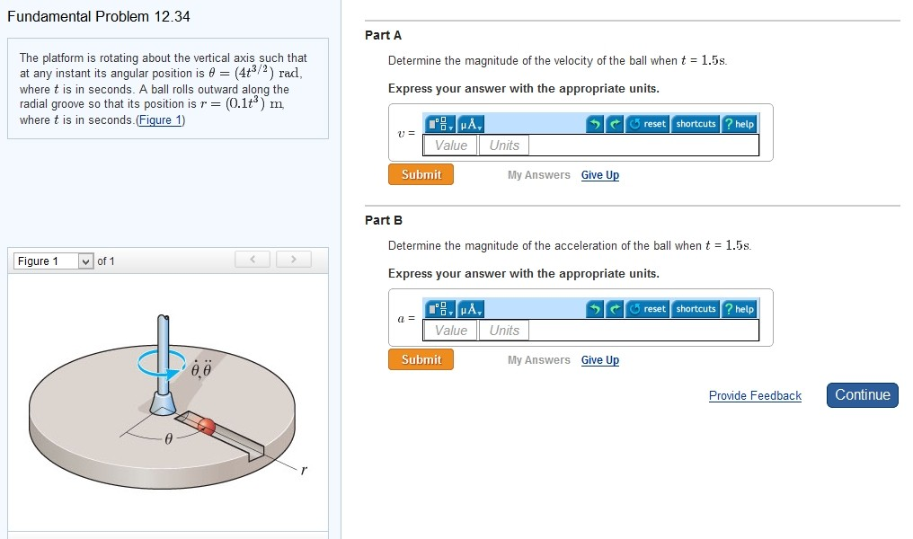This screenshot has width=913, height=539.
Task: Open the Figure 1 link in problem text
Action: click(x=161, y=120)
